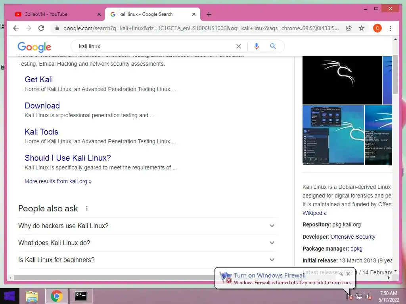406x304 pixels.
Task: Open the muted volume tray icon
Action: point(369,296)
